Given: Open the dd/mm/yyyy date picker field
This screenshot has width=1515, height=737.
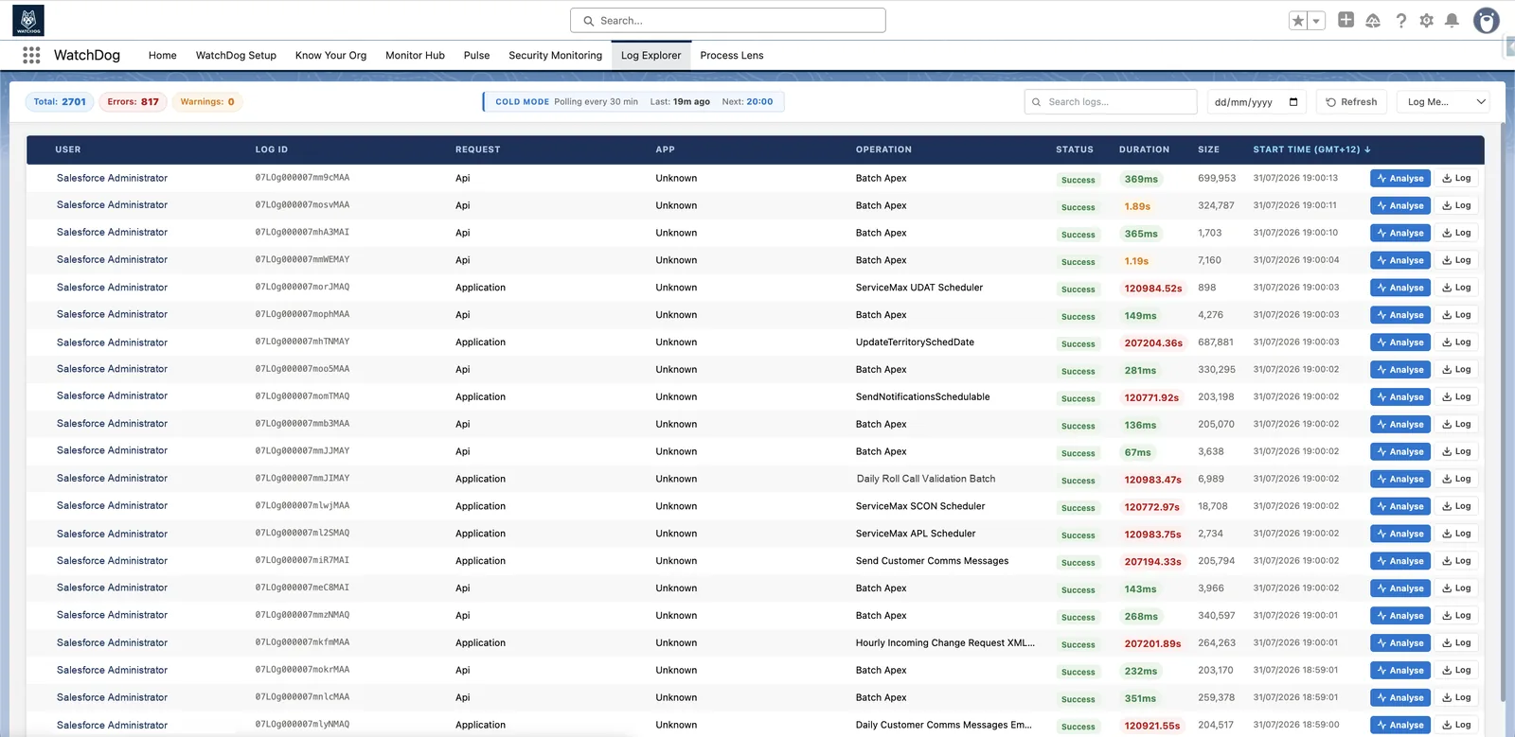Looking at the screenshot, I should click(1257, 101).
